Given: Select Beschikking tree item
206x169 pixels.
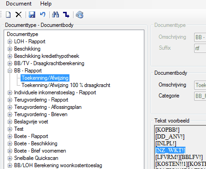Looking at the screenshot, I should click(27, 49).
